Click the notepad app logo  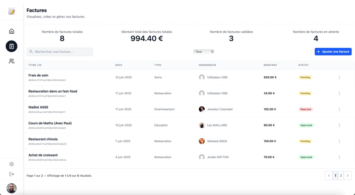tap(12, 11)
